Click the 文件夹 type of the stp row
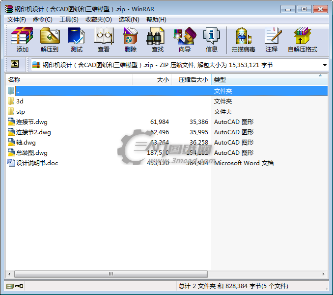 pyautogui.click(x=223, y=112)
